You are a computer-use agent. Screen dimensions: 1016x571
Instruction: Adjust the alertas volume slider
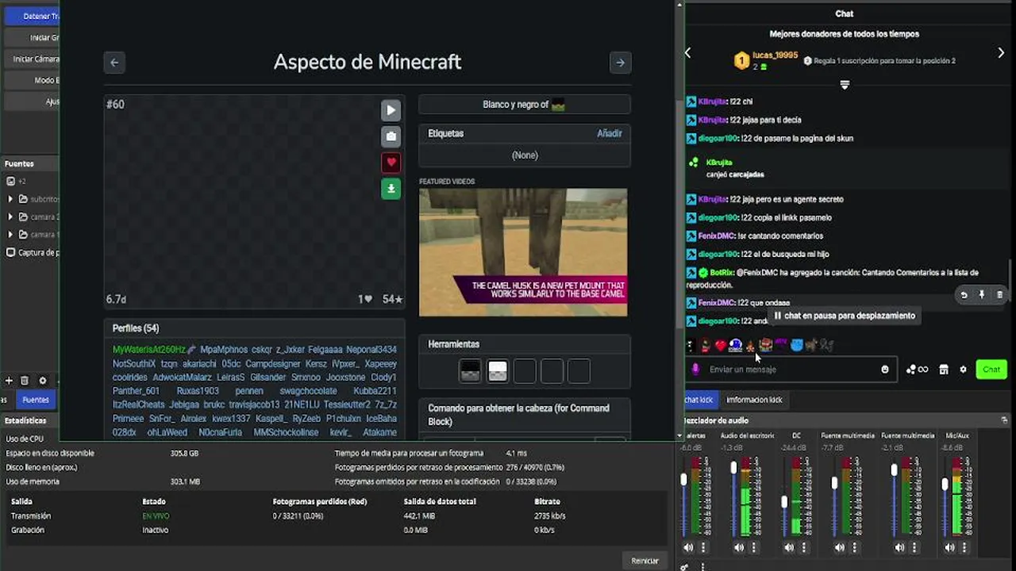[684, 480]
